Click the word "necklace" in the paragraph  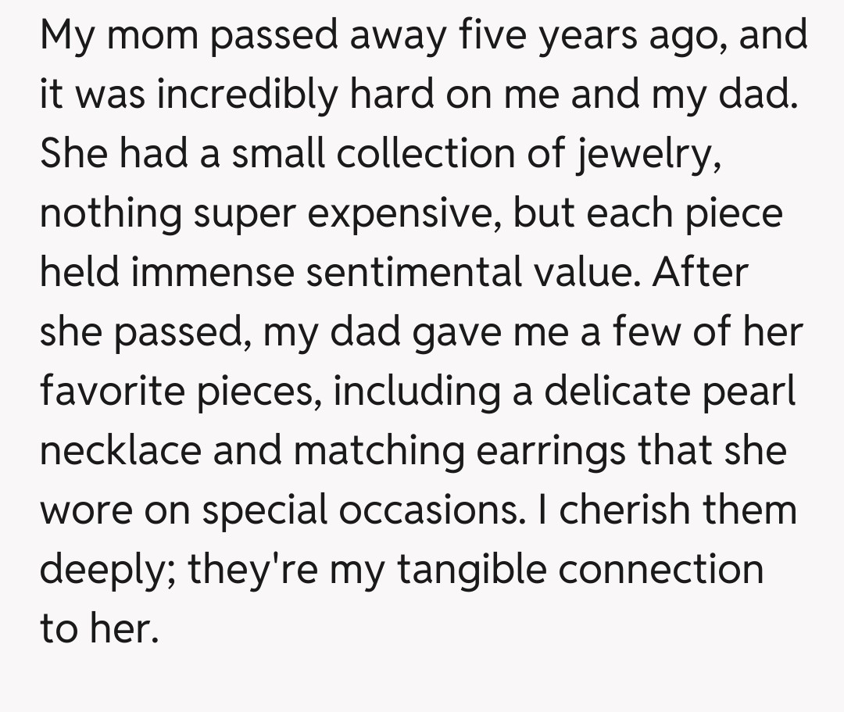pos(120,452)
